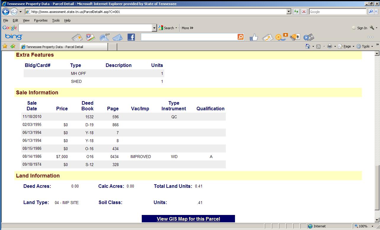
Task: Click the vertical scrollbar down arrow
Action: click(377, 220)
